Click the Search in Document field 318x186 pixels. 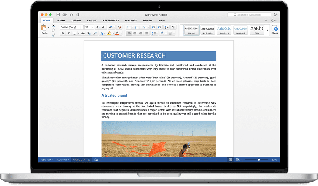[253, 15]
